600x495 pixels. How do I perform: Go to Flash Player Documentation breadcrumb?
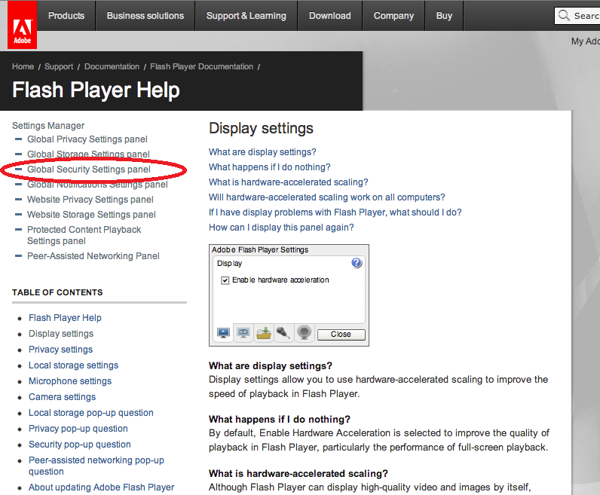[x=202, y=66]
